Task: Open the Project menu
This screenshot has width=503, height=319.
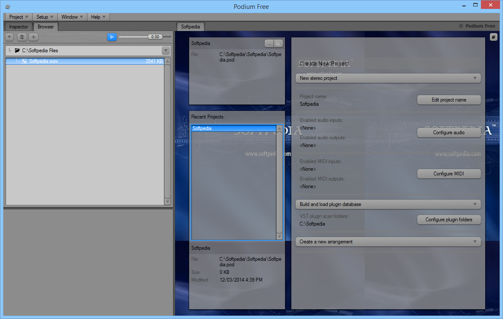Action: click(x=19, y=17)
